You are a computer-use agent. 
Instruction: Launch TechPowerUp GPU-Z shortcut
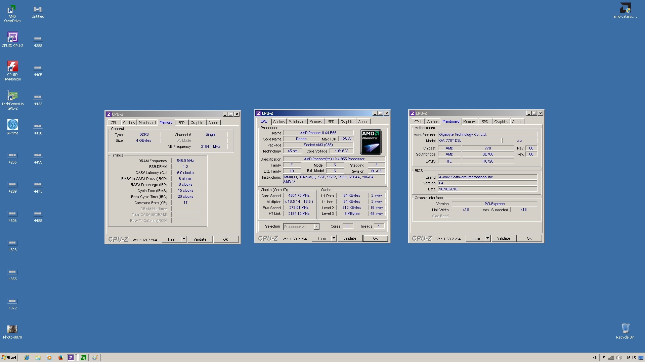pyautogui.click(x=12, y=100)
